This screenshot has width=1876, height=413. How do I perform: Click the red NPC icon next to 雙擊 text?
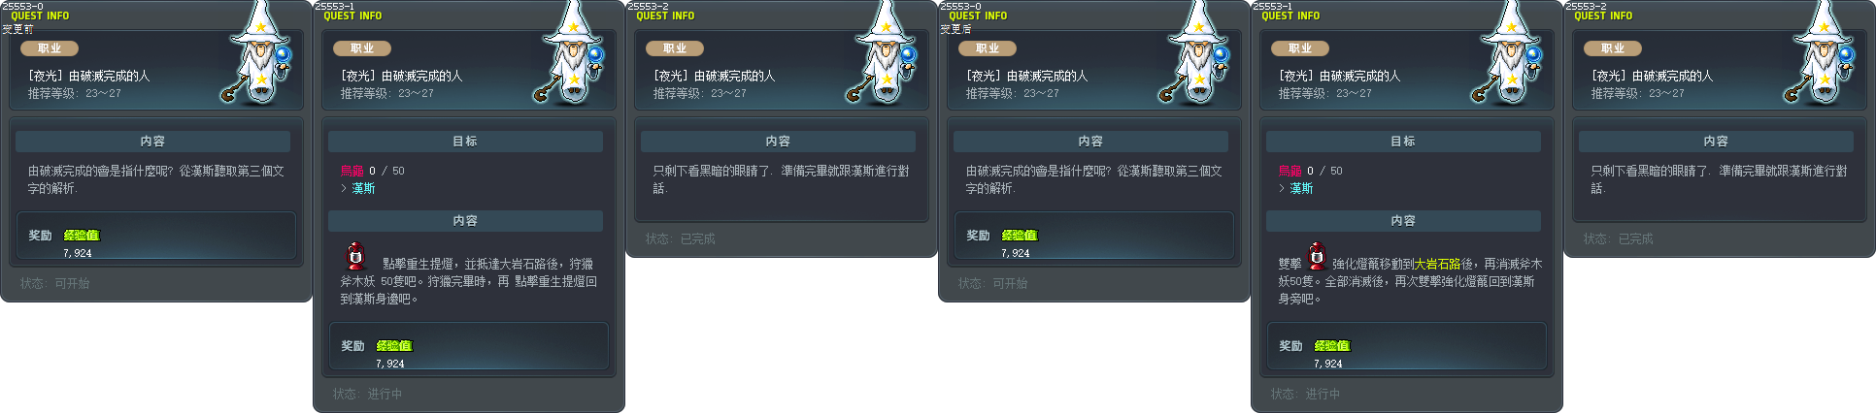(x=1317, y=256)
